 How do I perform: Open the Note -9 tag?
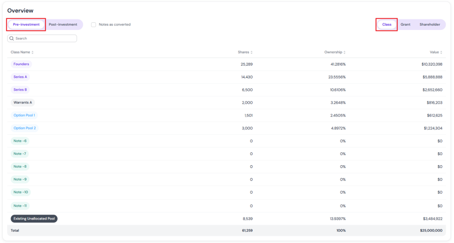20,179
